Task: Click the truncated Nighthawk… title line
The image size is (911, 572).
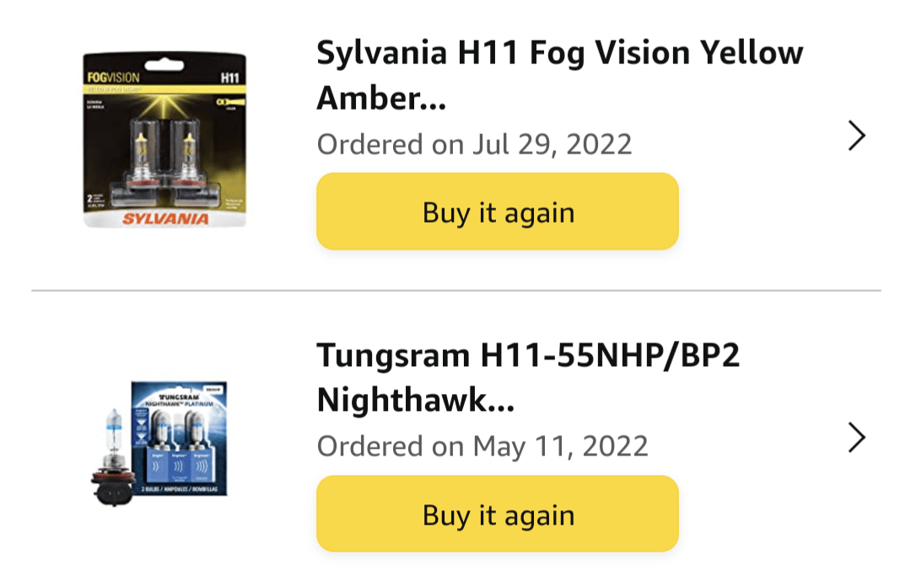Action: [x=415, y=400]
